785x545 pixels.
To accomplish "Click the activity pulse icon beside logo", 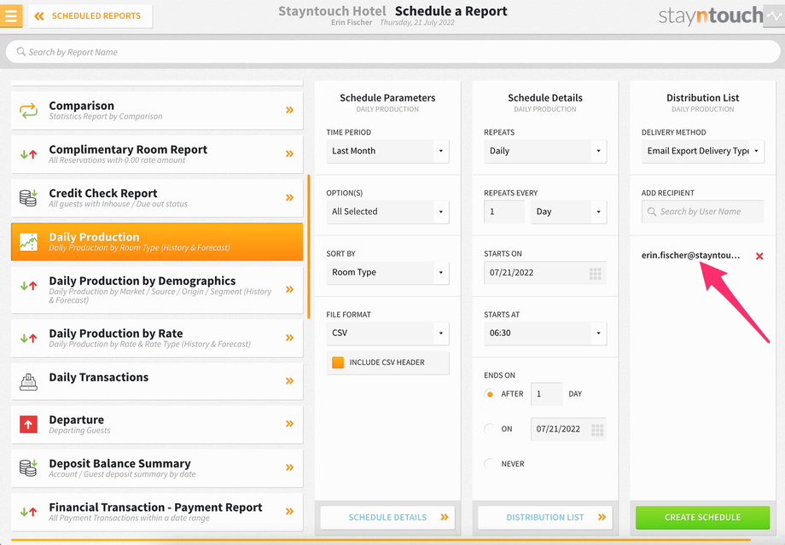I will tap(774, 16).
